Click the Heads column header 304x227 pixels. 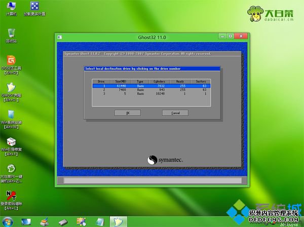pos(180,82)
